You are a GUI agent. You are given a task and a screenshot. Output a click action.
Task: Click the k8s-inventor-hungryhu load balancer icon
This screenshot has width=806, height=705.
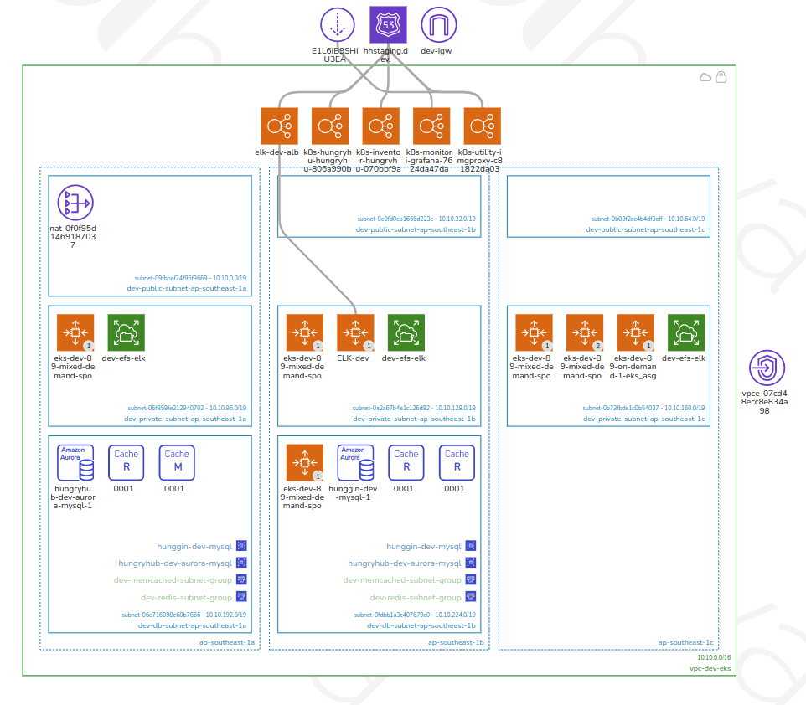point(380,126)
